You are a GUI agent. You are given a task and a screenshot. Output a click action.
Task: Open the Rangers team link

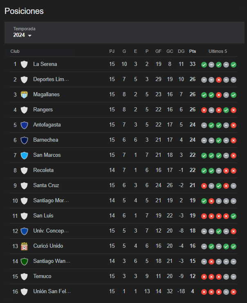point(43,110)
